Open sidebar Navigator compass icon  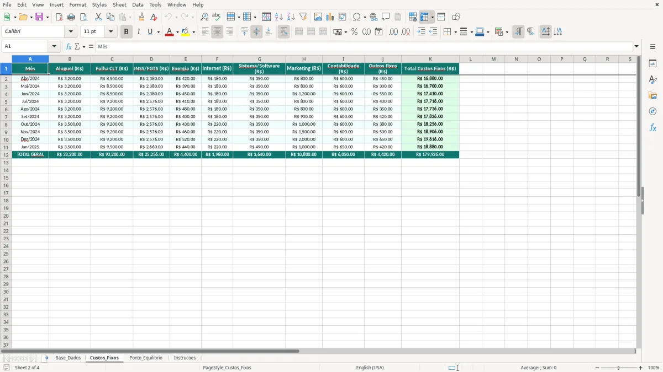pyautogui.click(x=653, y=111)
